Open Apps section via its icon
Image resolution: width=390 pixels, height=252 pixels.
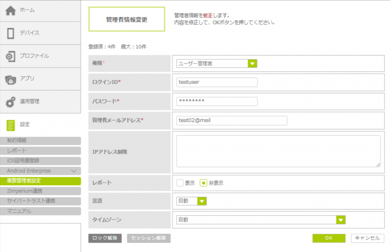[10, 79]
